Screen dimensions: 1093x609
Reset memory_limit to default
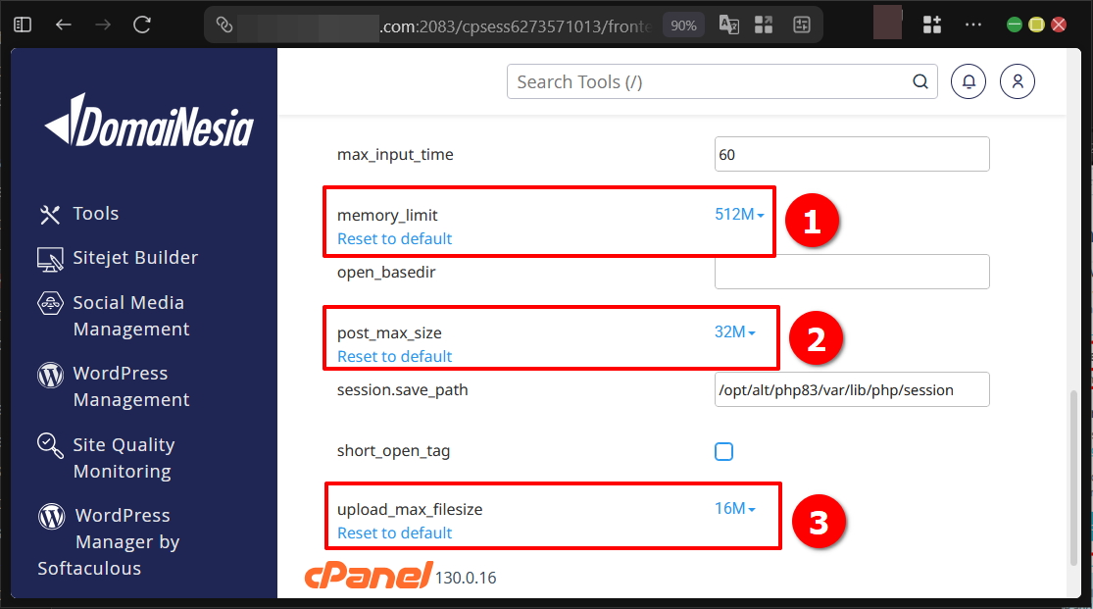[x=394, y=238]
